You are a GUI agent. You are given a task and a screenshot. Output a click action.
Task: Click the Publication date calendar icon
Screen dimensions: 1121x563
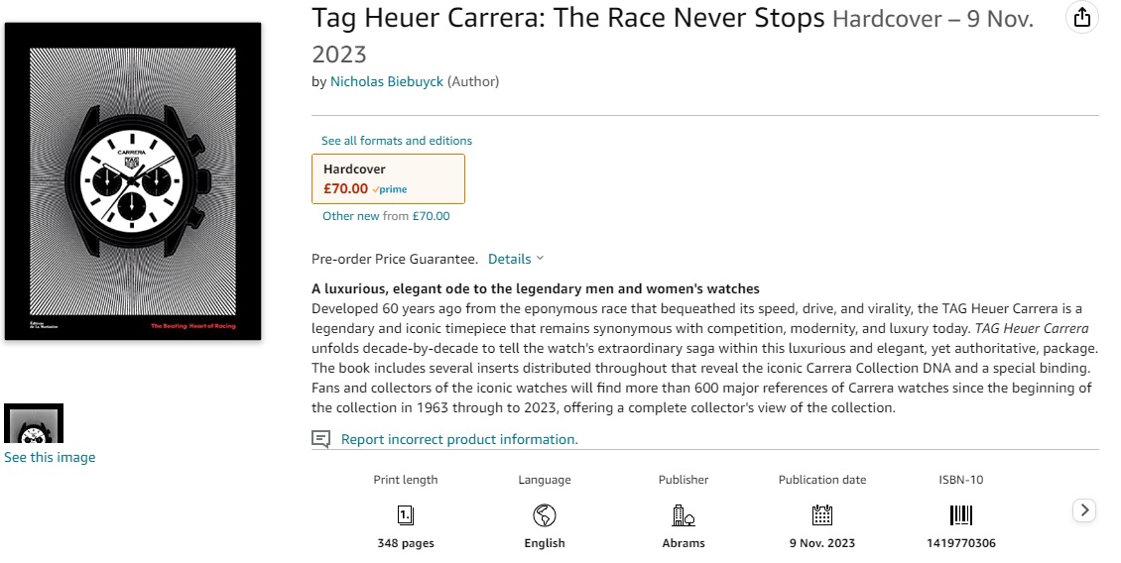coord(821,514)
